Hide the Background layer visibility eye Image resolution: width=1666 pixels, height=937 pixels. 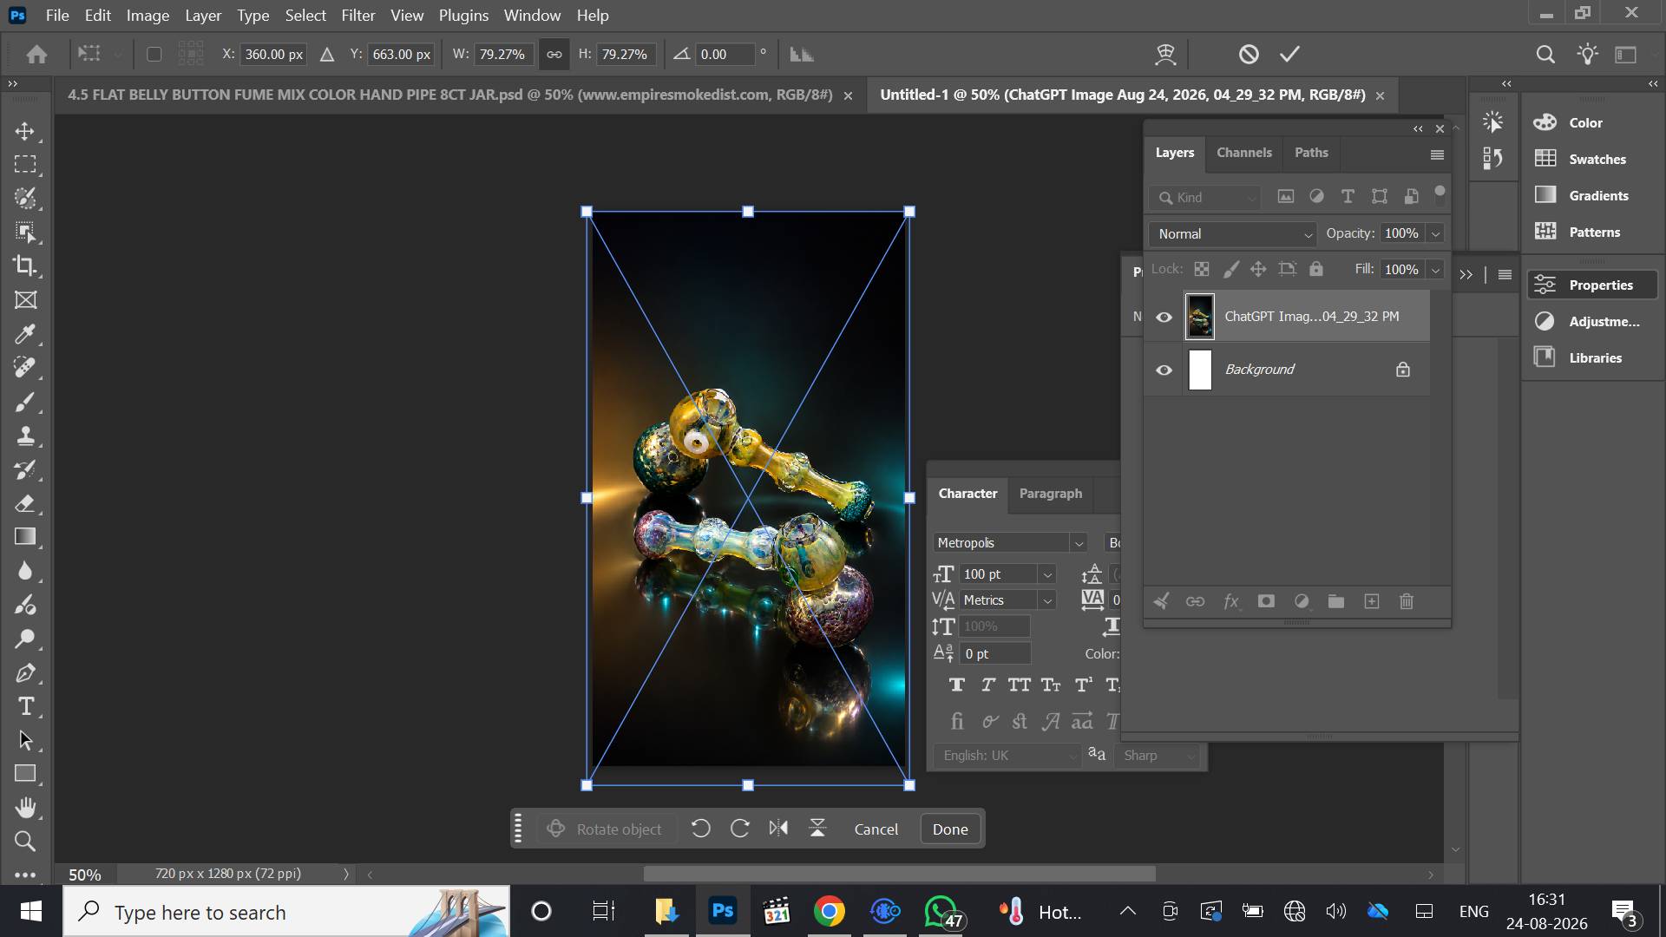click(x=1164, y=370)
